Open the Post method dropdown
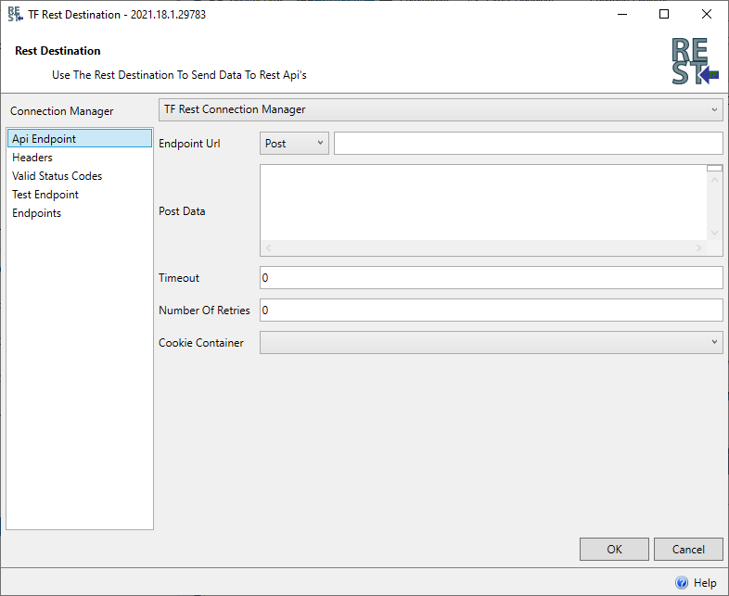Image resolution: width=729 pixels, height=596 pixels. 294,143
